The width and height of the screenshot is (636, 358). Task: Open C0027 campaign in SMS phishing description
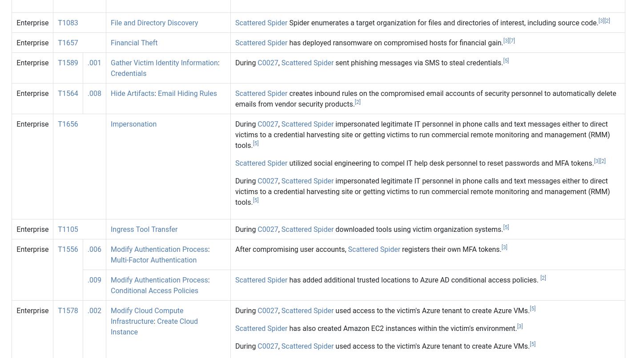268,63
